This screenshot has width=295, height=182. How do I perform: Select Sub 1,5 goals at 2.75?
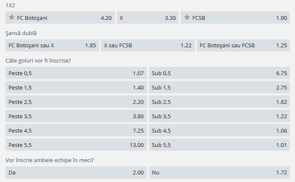pyautogui.click(x=220, y=87)
